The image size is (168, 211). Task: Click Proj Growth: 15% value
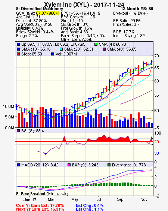tap(77, 28)
